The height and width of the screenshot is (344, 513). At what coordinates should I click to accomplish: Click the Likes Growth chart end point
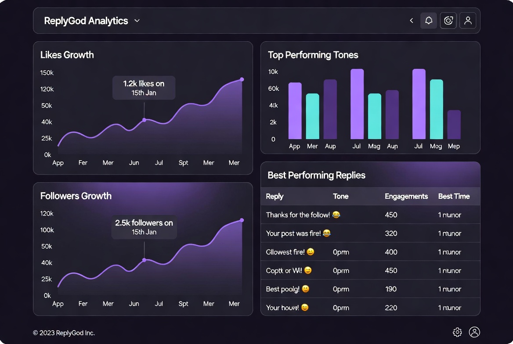[242, 79]
